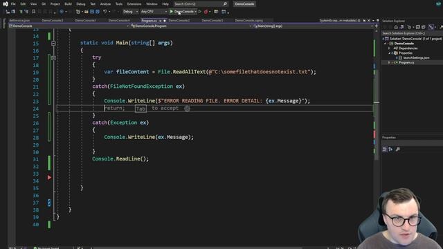443x249 pixels.
Task: Open the SystemException metadata preview tab
Action: (x=338, y=21)
